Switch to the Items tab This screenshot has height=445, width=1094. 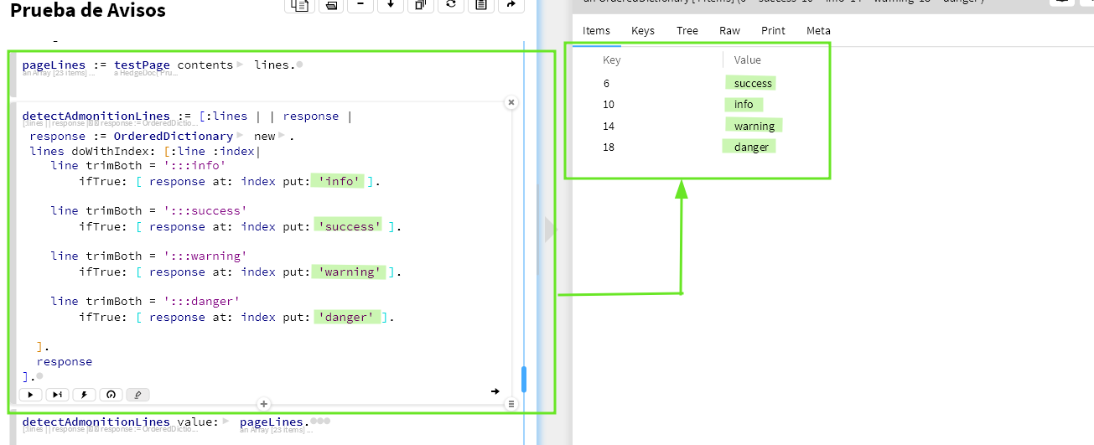(596, 30)
